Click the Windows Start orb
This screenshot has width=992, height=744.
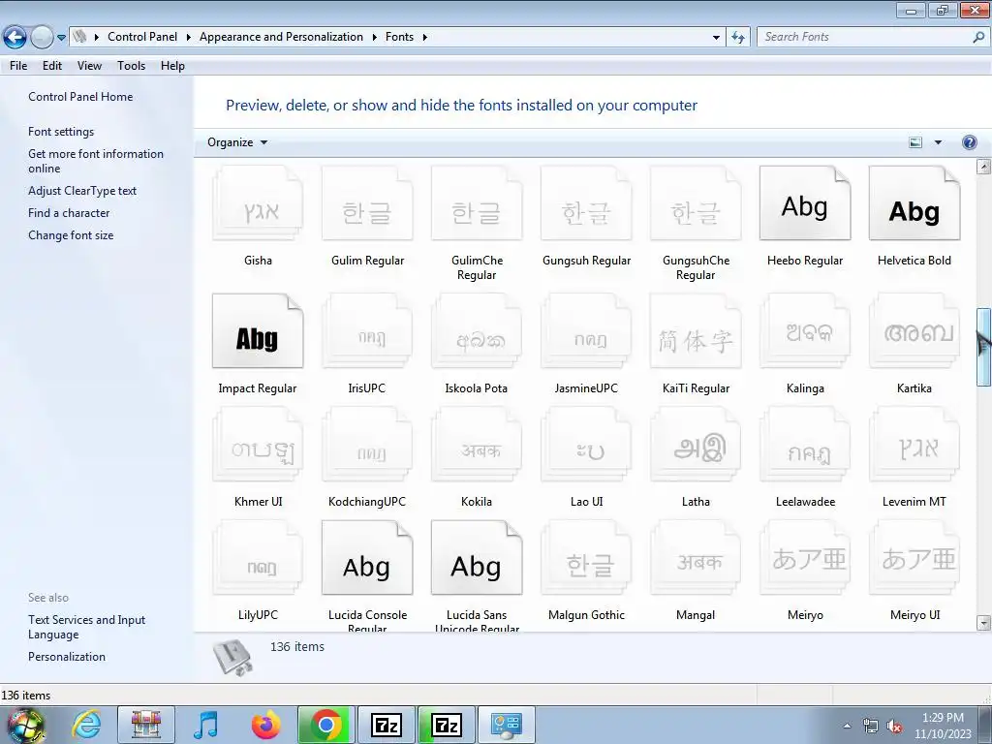(25, 727)
